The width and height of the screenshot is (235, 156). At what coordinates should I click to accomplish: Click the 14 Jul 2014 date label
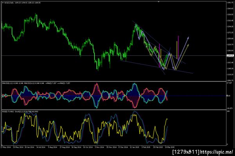coord(41,147)
